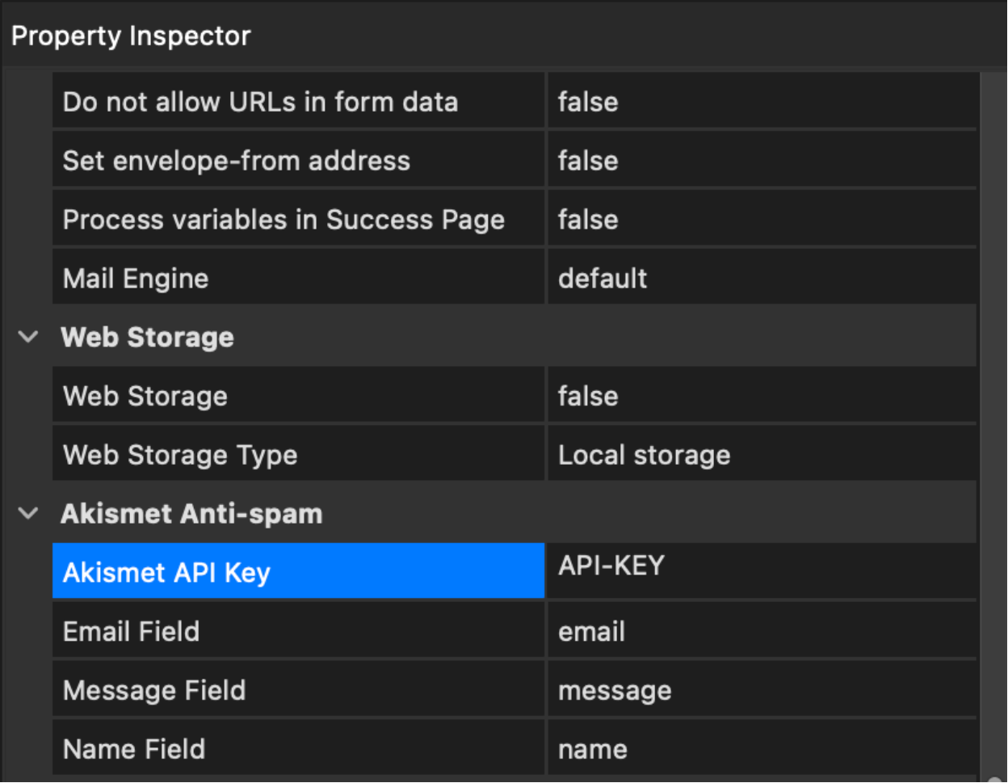Viewport: 1008px width, 783px height.
Task: Edit the Message Field value 'message'
Action: (761, 690)
